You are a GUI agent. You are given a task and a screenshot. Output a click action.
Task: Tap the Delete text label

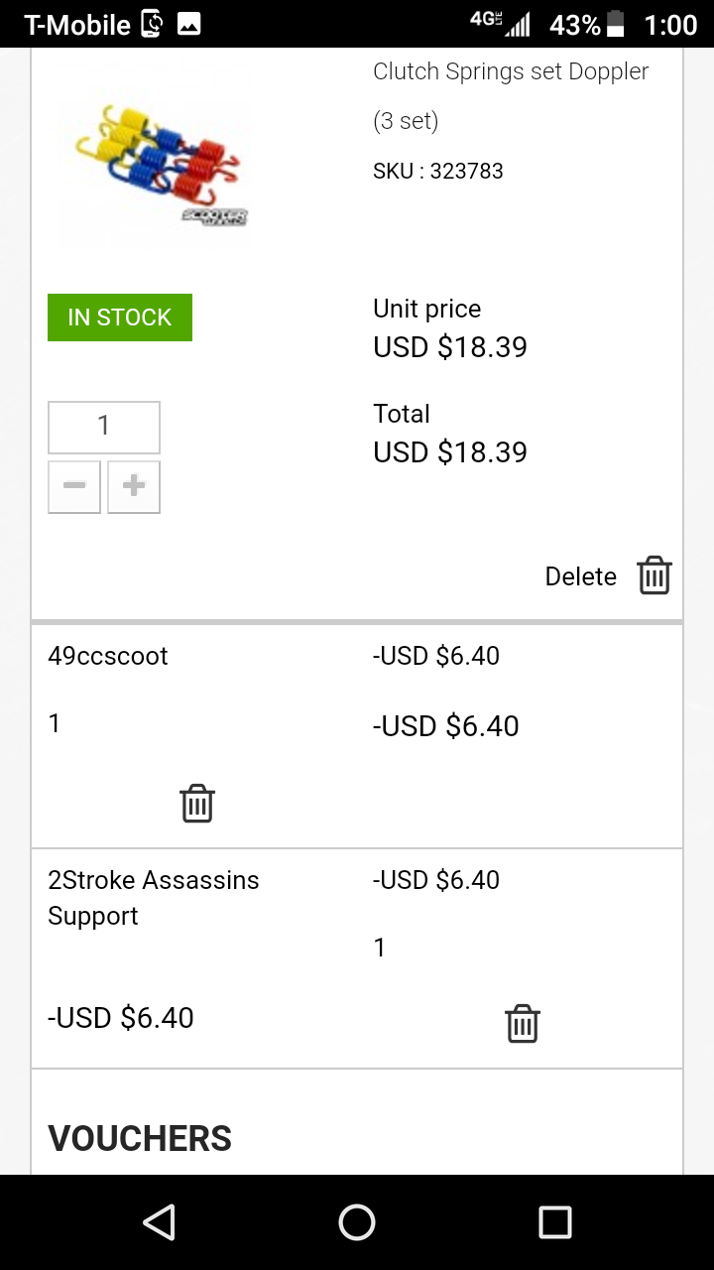tap(581, 576)
